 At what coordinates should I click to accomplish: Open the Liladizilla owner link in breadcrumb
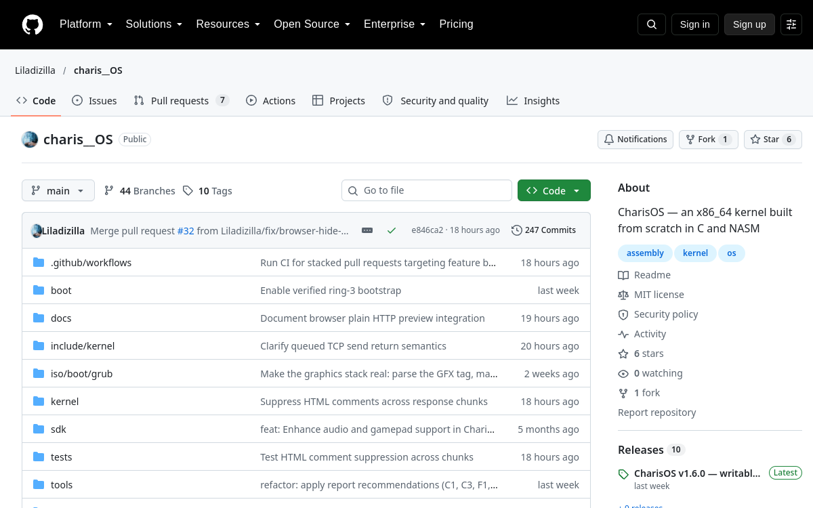pos(35,70)
